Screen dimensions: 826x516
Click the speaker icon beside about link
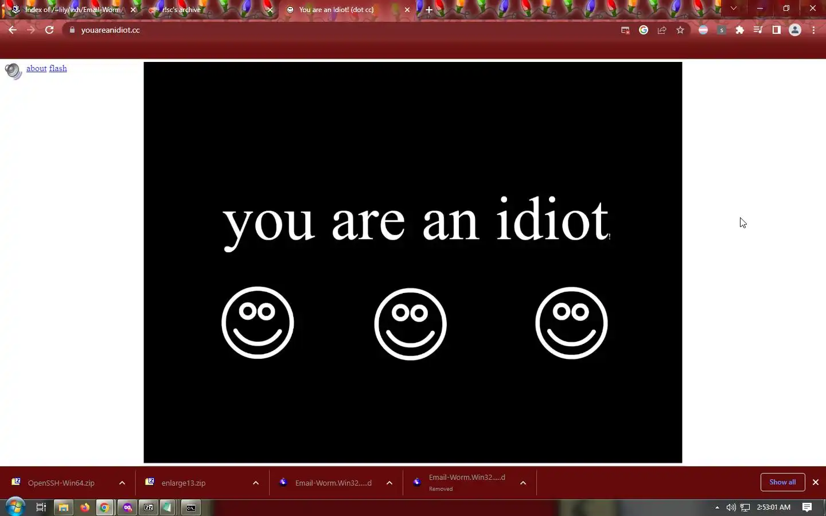(13, 71)
